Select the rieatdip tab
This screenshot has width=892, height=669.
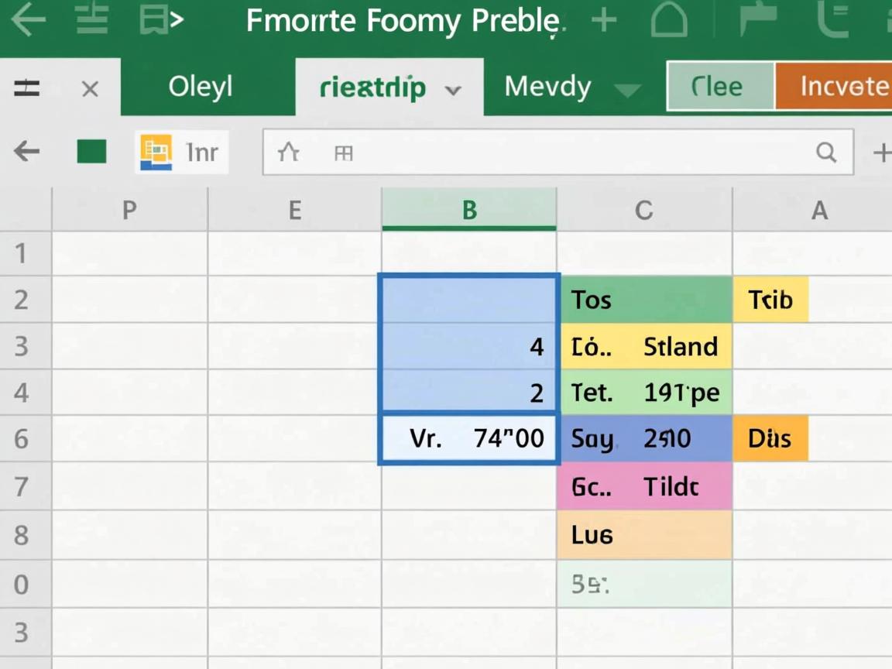[x=372, y=87]
